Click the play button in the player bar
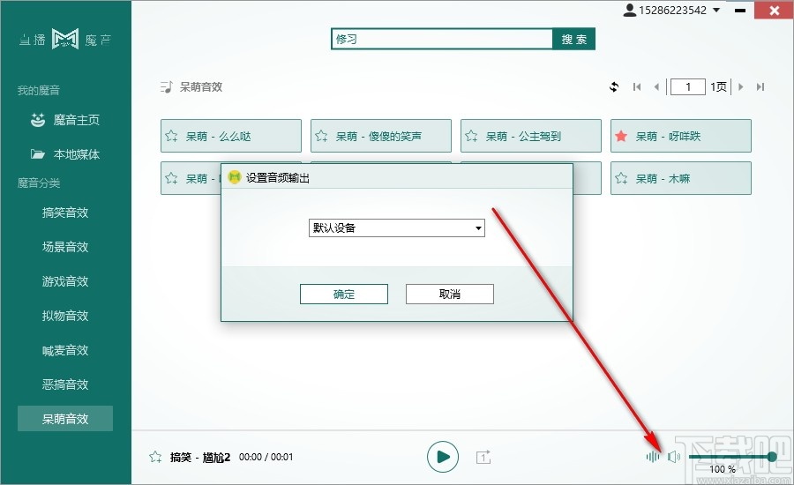The image size is (794, 485). click(443, 457)
